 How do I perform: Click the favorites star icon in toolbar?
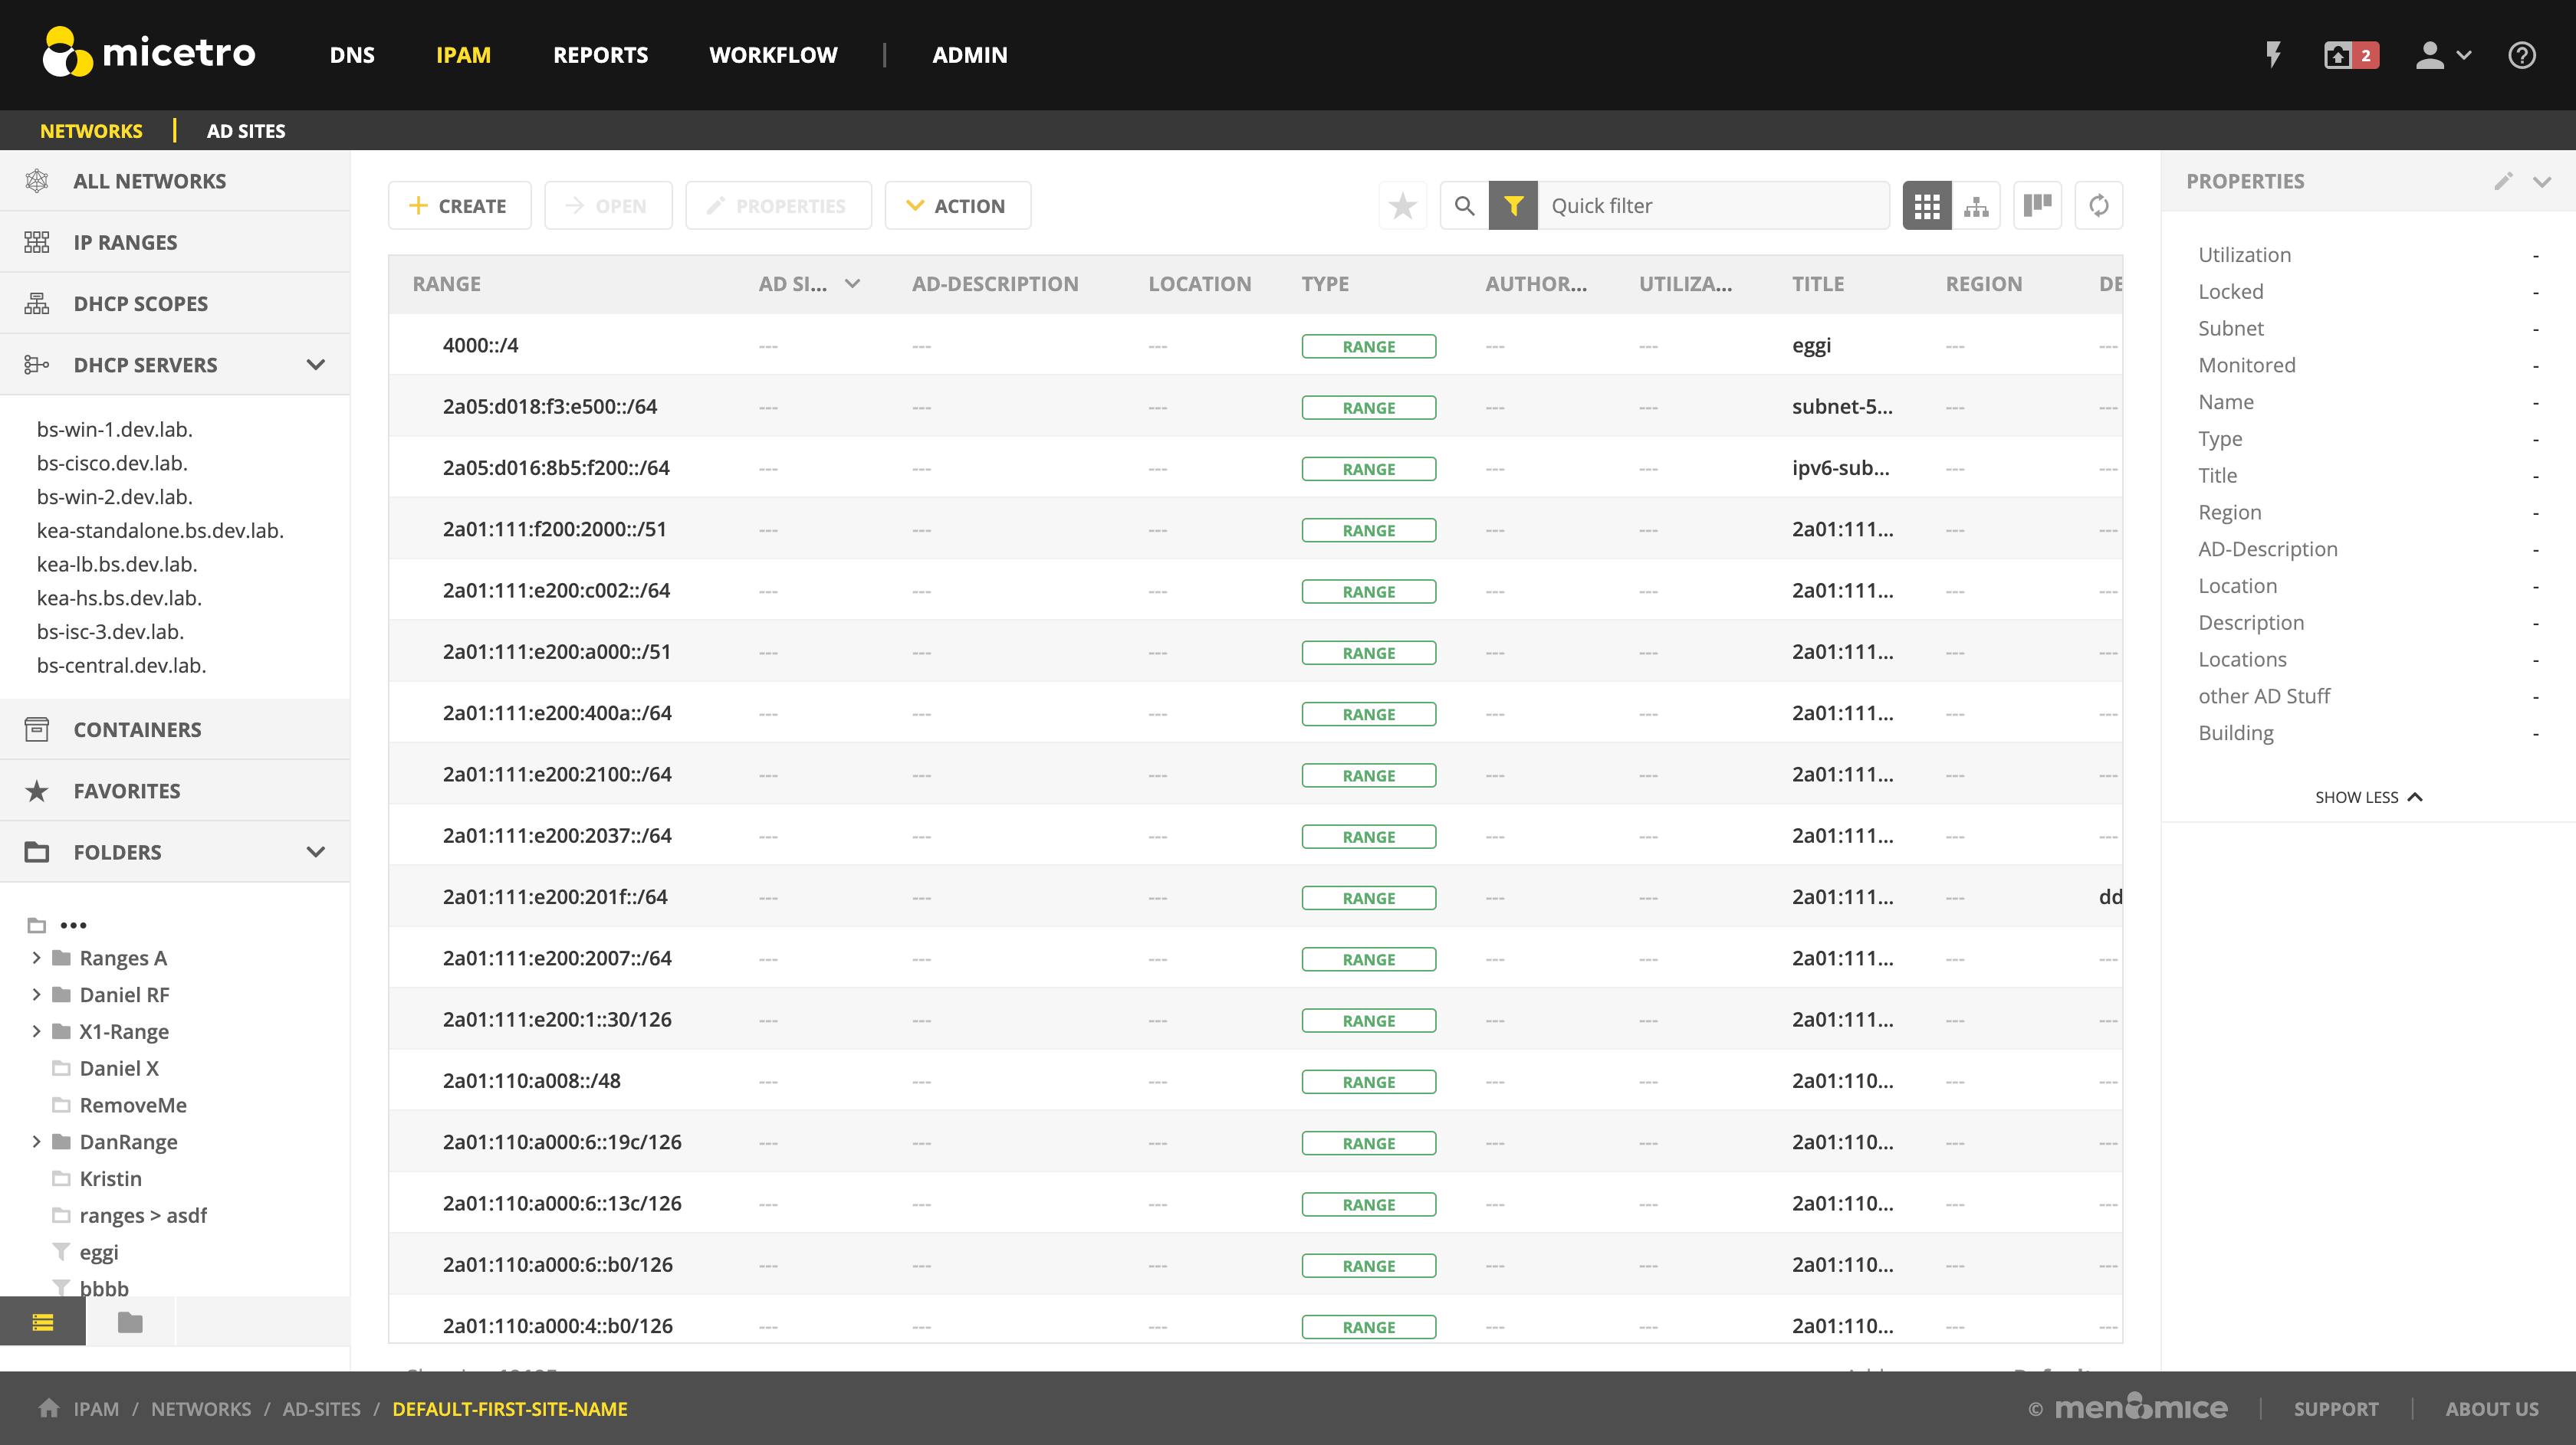click(x=1402, y=206)
